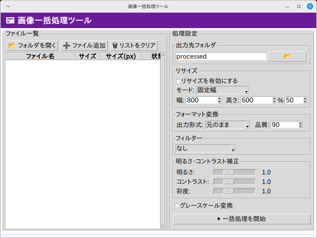Open the window menu chevron in title bar

[8, 6]
